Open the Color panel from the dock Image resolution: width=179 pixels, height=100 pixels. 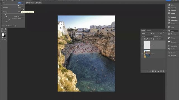point(171,5)
